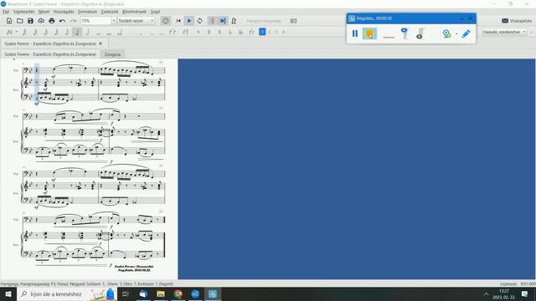The image size is (536, 301).
Task: Open the Formátum menu
Action: 87,12
